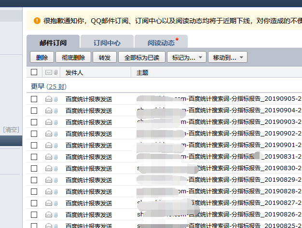
Task: Click the opened-mail icon on the 20190829 row
Action: [x=49, y=180]
